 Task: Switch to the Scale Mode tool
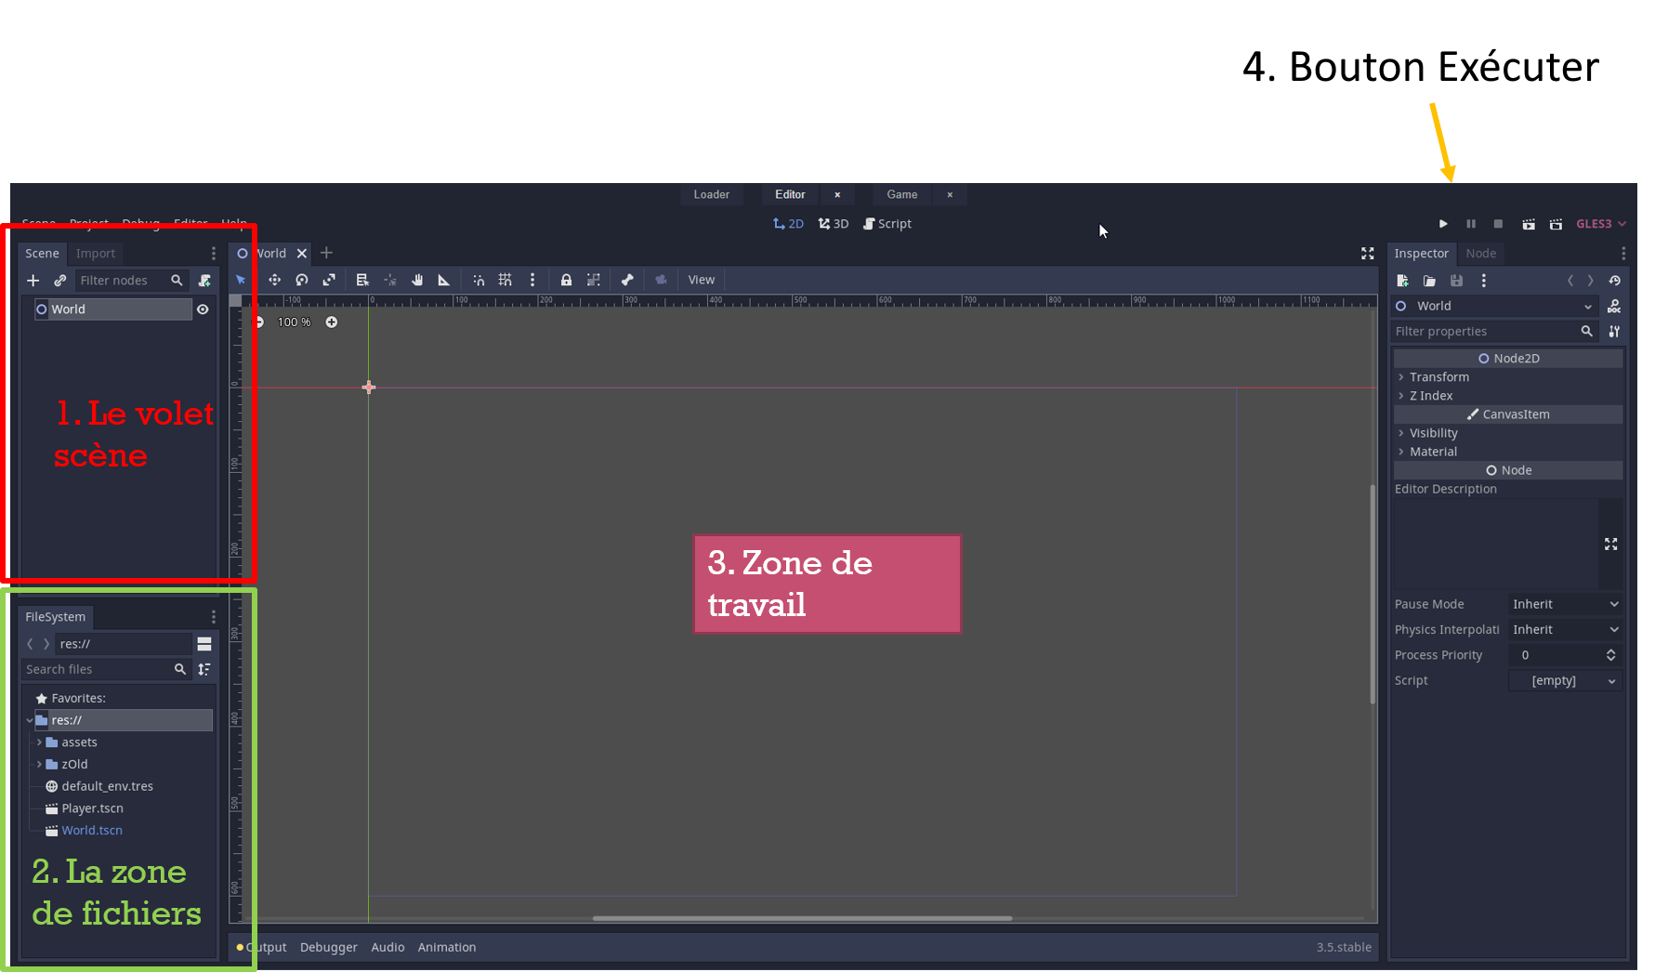click(x=329, y=280)
